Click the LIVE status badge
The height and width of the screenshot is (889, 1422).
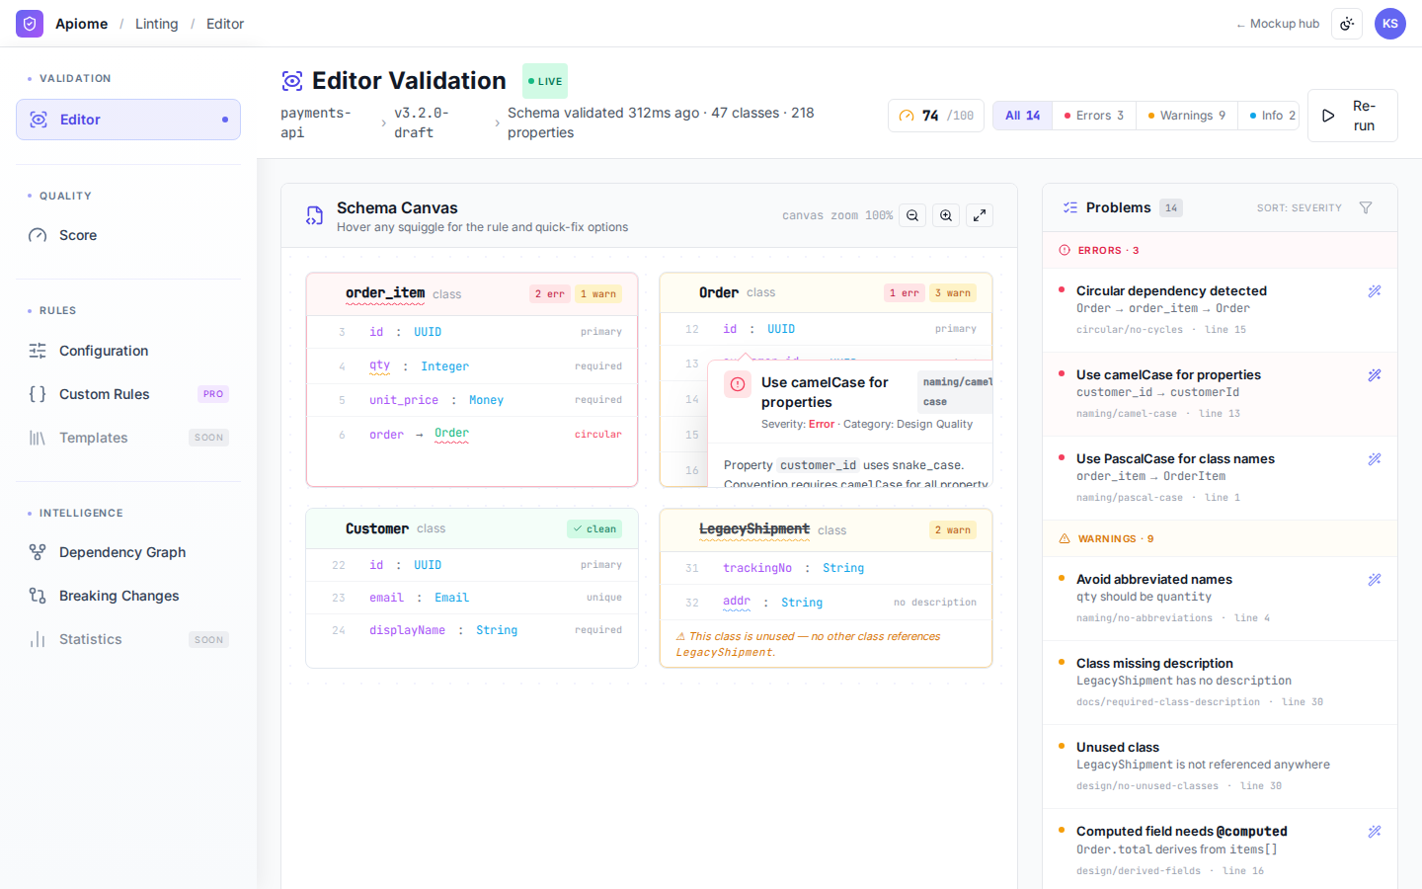[545, 81]
